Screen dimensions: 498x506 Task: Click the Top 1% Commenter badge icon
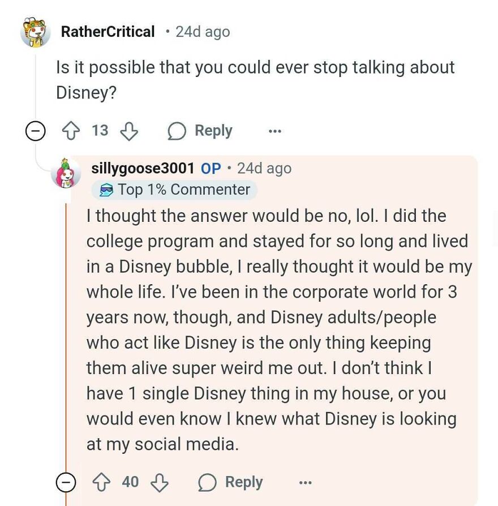[106, 190]
